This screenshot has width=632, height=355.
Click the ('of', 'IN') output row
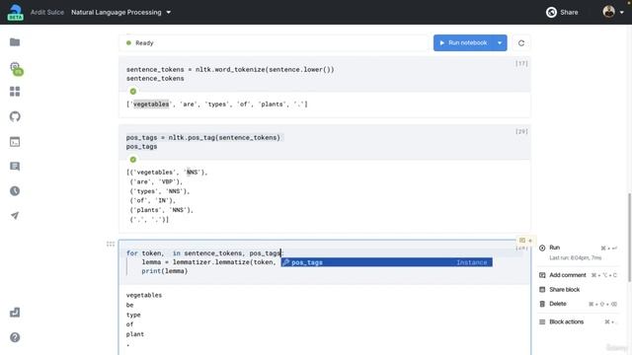(x=153, y=200)
